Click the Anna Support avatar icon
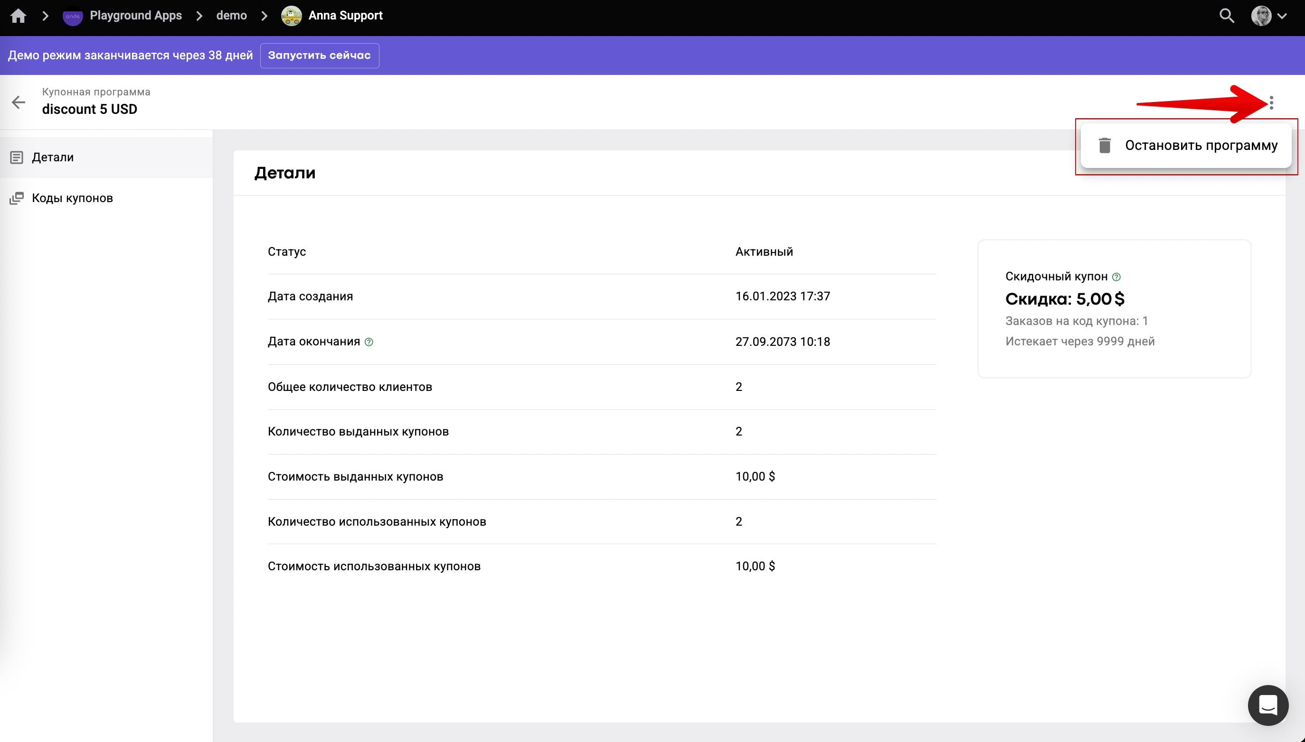The image size is (1305, 742). 291,16
